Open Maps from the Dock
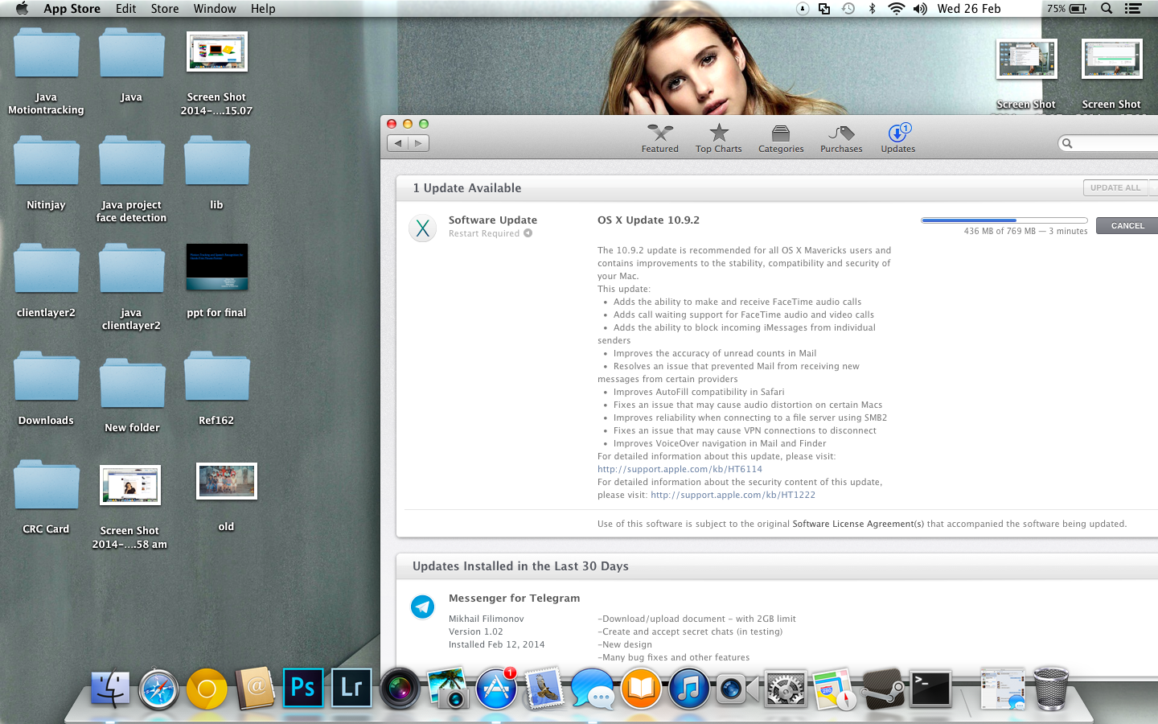The height and width of the screenshot is (724, 1158). click(x=834, y=689)
